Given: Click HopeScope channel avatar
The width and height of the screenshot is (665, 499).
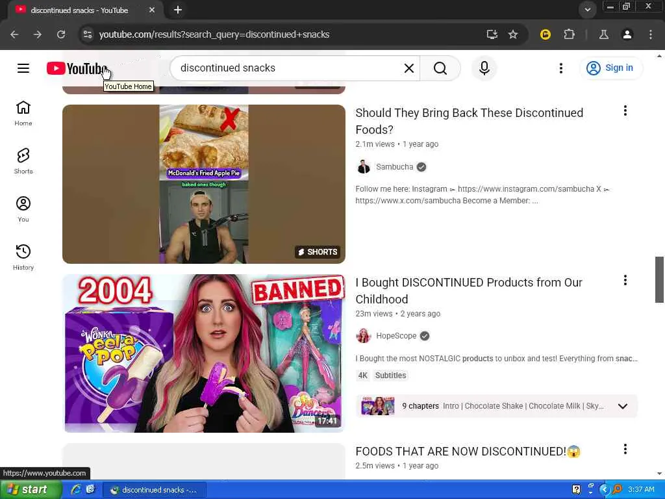Looking at the screenshot, I should [x=364, y=336].
